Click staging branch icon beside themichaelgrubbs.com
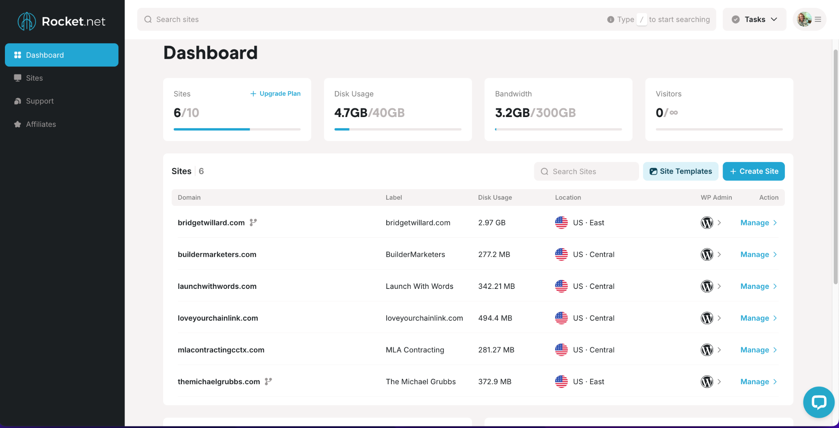 coord(268,381)
